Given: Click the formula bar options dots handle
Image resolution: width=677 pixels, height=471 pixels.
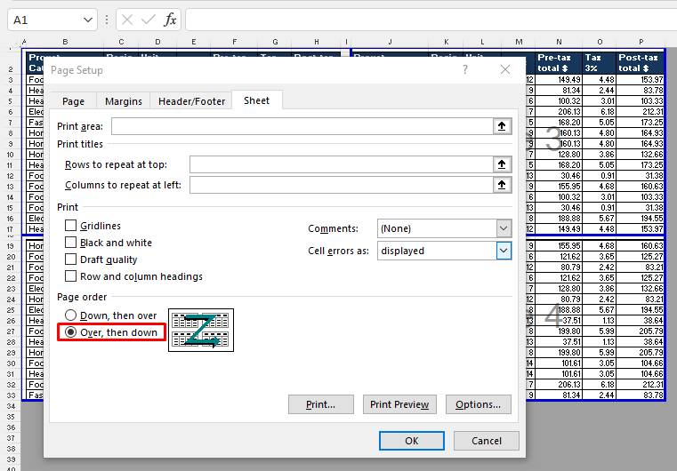Looking at the screenshot, I should pyautogui.click(x=107, y=20).
